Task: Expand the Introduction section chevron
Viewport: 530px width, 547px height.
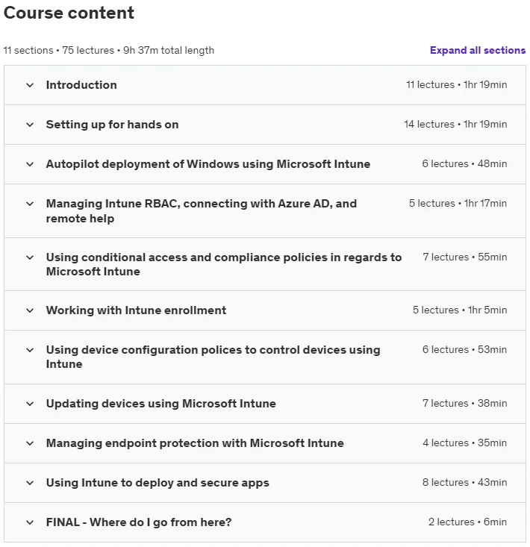Action: 30,85
